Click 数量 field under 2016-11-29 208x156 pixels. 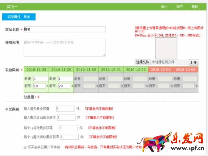click(x=66, y=79)
